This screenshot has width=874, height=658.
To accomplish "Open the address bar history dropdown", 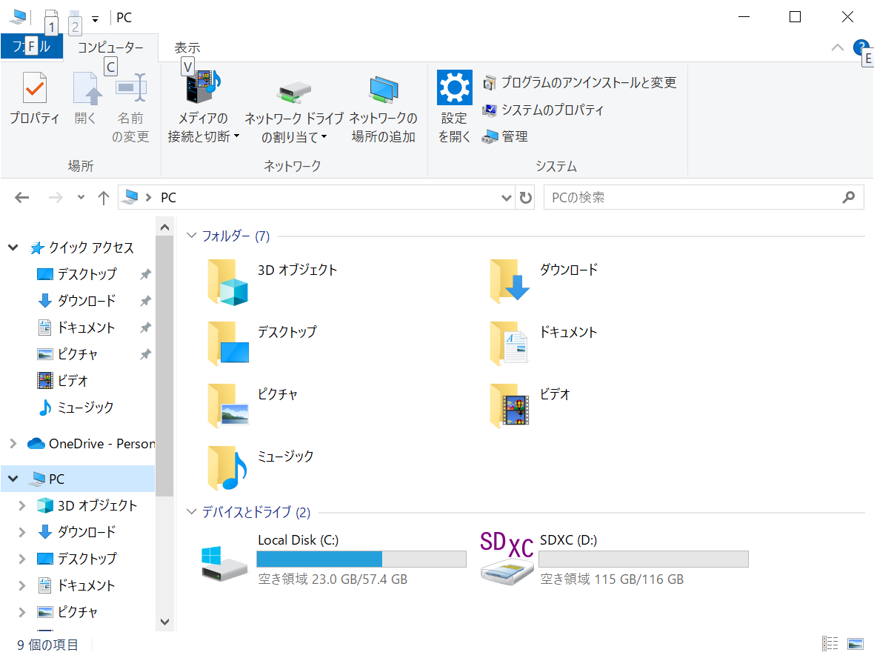I will click(x=506, y=197).
